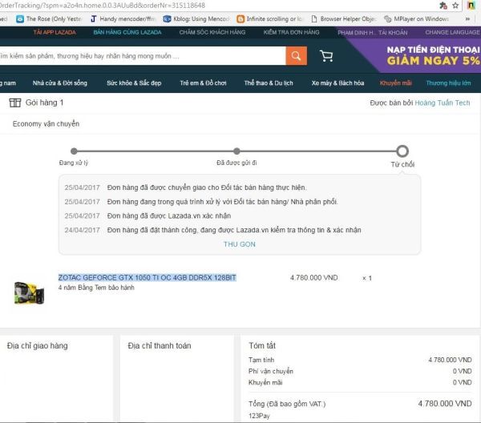Viewport: 481px width, 423px height.
Task: Click the package box icon beside Gói hàng 1
Action: coord(15,103)
